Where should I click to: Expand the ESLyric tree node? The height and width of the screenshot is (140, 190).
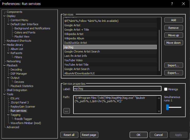tap(8, 98)
